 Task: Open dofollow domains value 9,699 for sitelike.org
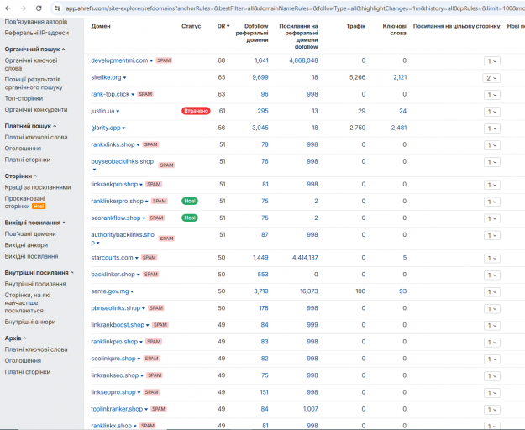pyautogui.click(x=260, y=77)
